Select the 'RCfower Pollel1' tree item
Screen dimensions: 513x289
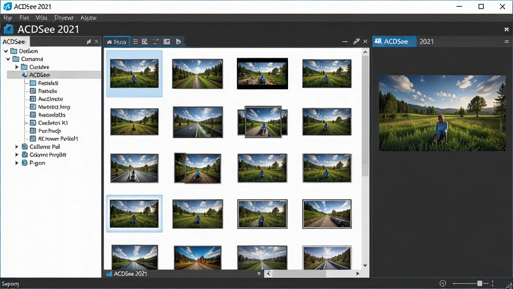[x=58, y=138]
